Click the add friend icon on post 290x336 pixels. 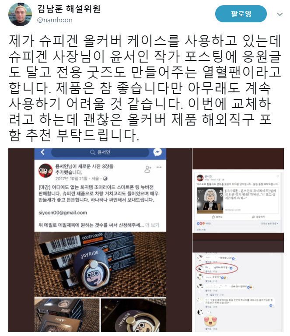[x=148, y=169]
